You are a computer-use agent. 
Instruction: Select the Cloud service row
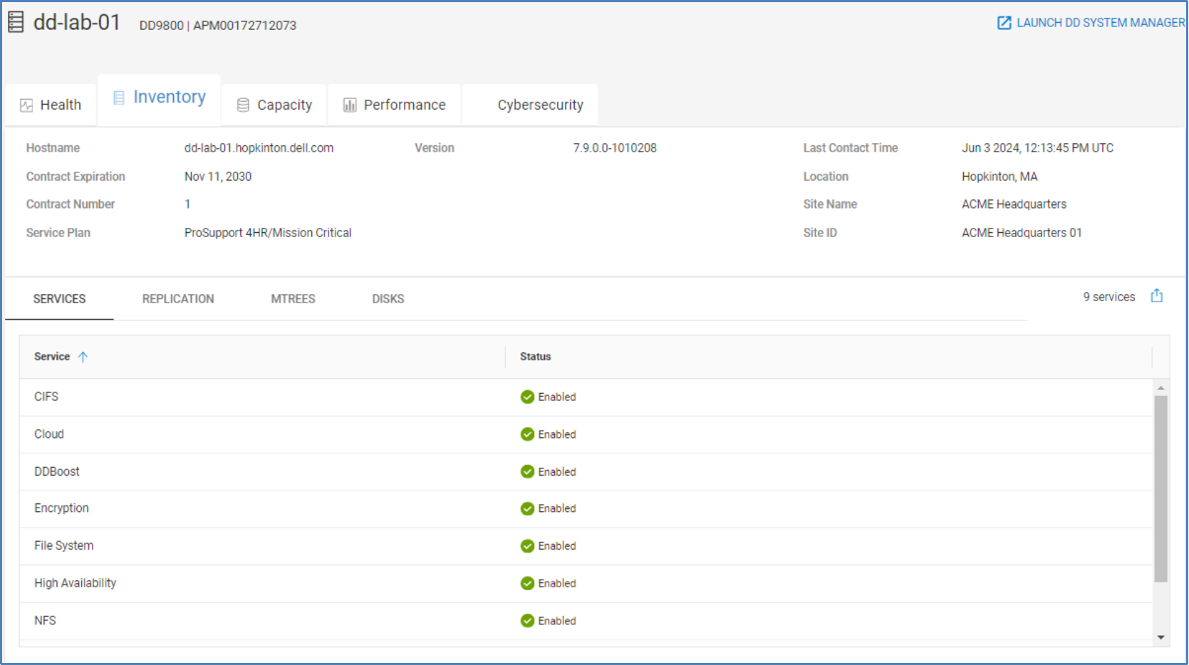tap(586, 434)
